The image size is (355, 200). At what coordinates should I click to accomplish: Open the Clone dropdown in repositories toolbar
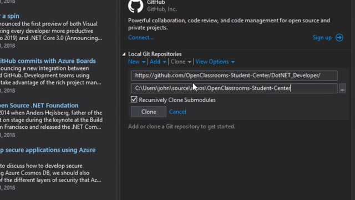pyautogui.click(x=181, y=62)
